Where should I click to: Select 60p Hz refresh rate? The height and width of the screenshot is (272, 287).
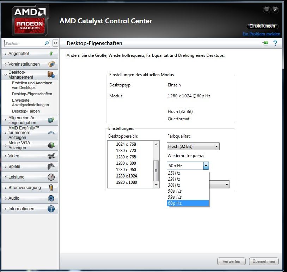tap(188, 203)
